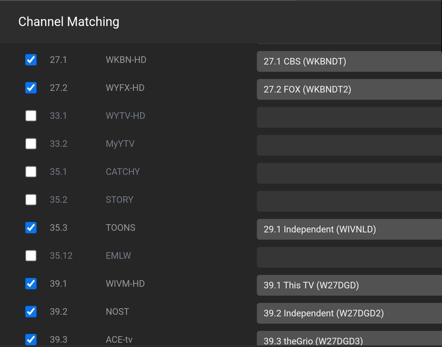Enable the 33.2 MyYTV channel checkbox
This screenshot has width=442, height=347.
(31, 144)
